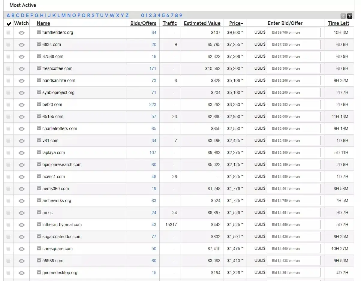Watch nn.cc using the eye icon
Image resolution: width=361 pixels, height=281 pixels.
(22, 213)
